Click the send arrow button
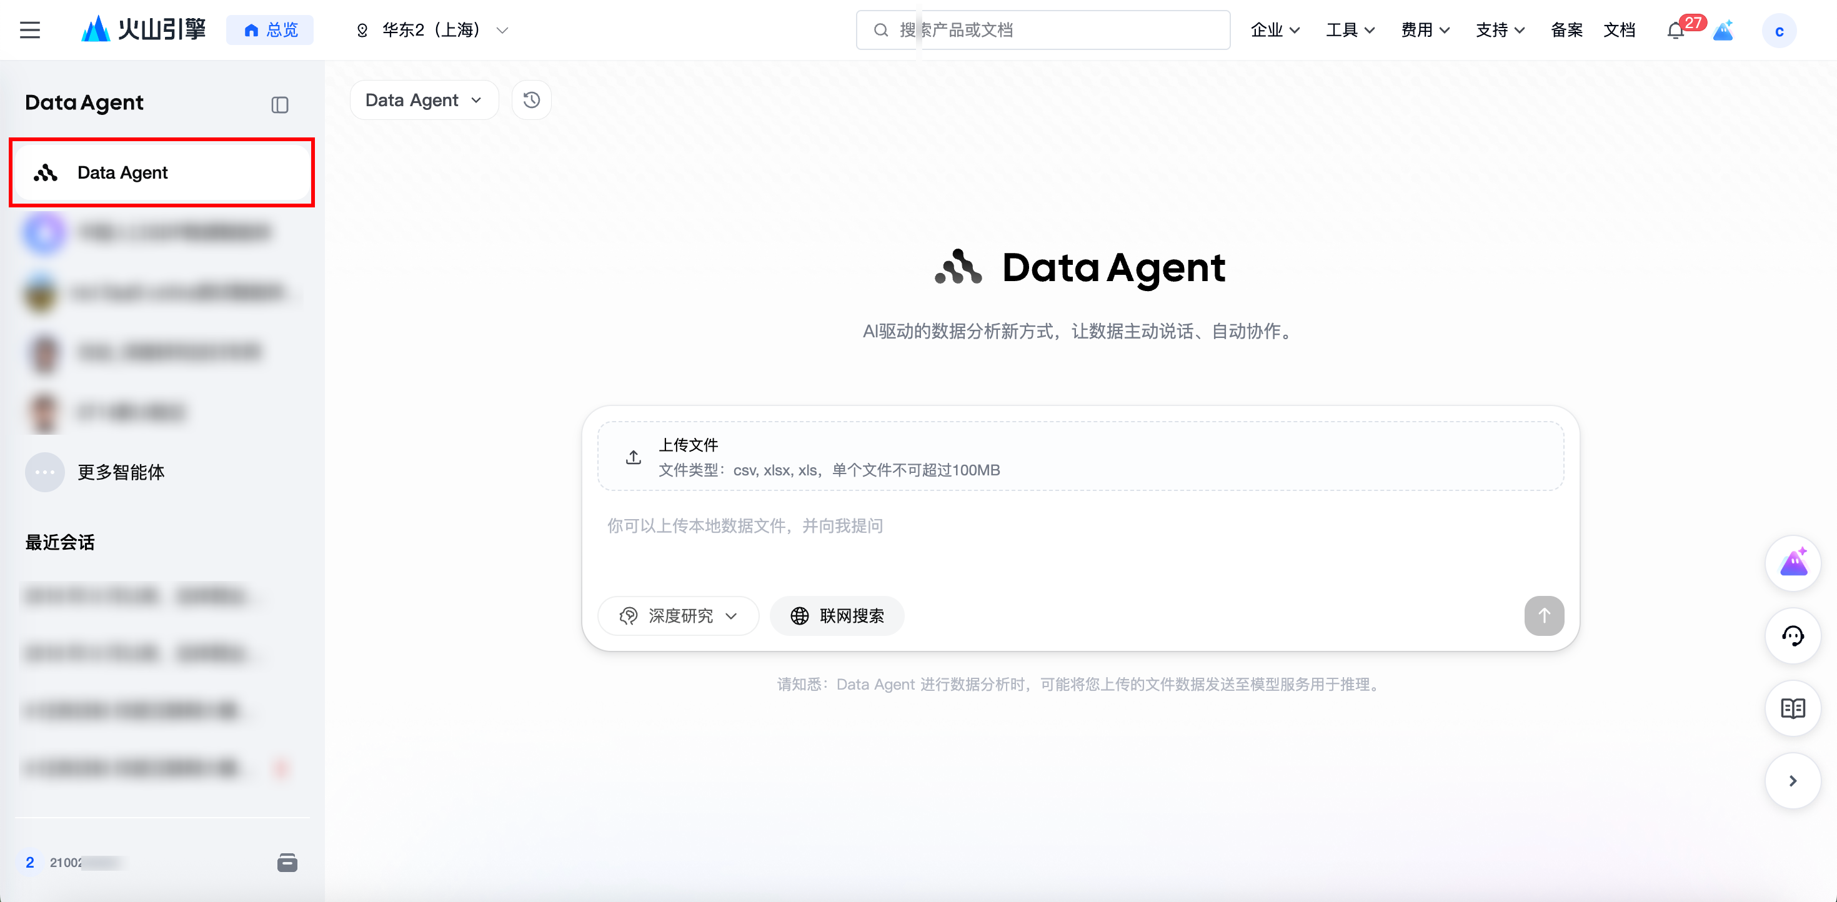The height and width of the screenshot is (902, 1837). click(1544, 615)
